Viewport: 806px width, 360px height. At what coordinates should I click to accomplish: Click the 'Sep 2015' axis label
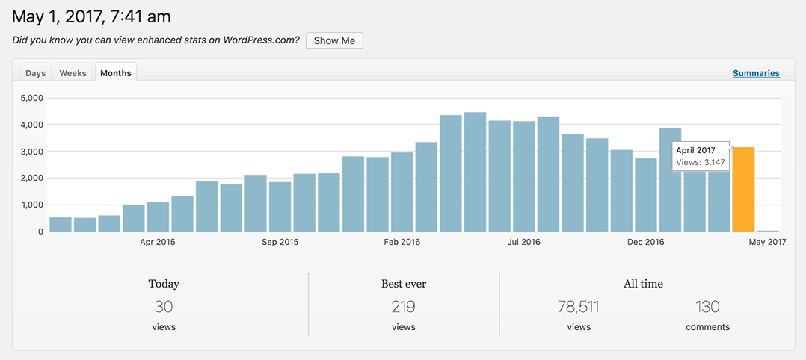280,242
